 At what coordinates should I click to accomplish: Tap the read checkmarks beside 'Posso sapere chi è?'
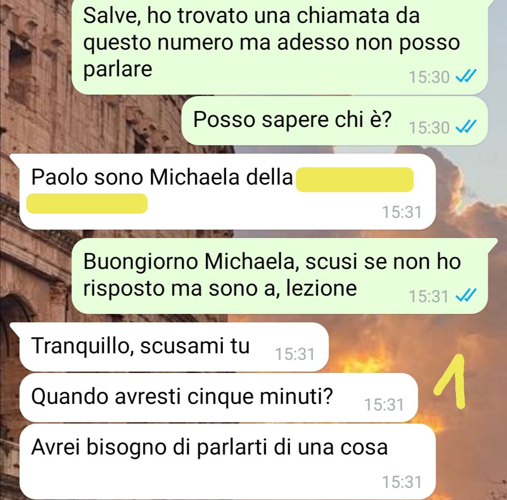pos(466,127)
